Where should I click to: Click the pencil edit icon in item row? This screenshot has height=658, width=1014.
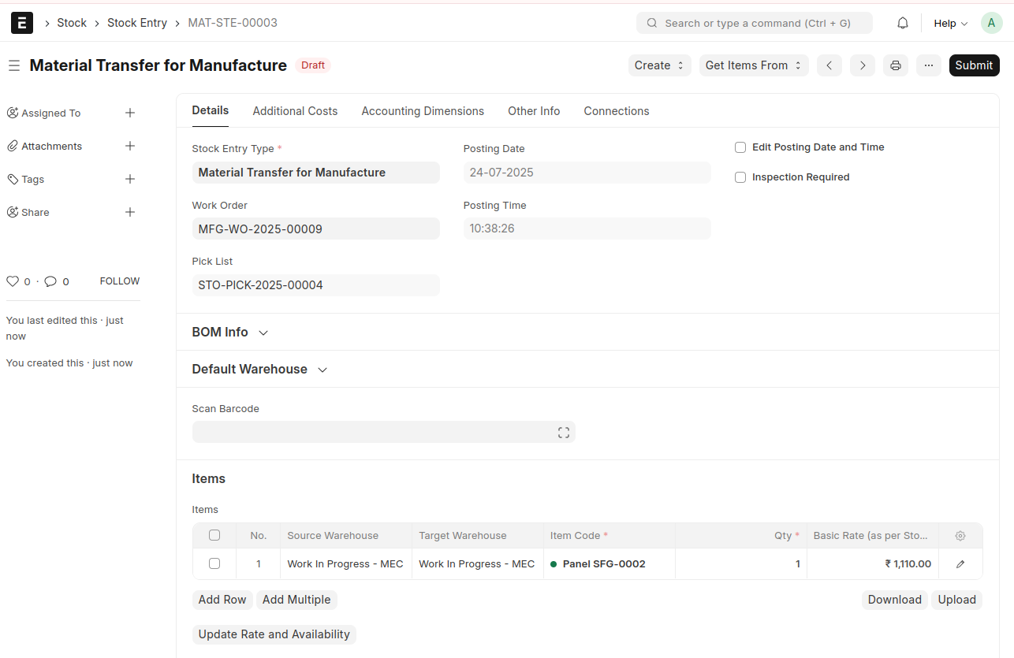pos(960,564)
